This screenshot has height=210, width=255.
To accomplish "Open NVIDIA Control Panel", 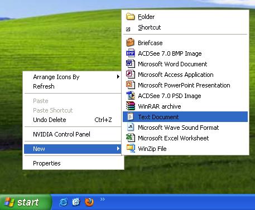I will (x=73, y=134).
